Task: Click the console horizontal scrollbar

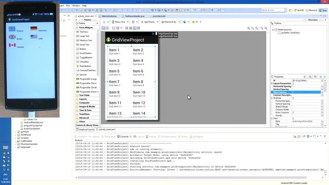Action: (x=192, y=177)
